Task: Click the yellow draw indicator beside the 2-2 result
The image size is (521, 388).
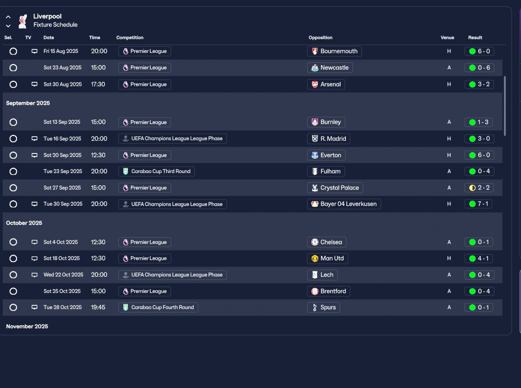Action: tap(473, 188)
